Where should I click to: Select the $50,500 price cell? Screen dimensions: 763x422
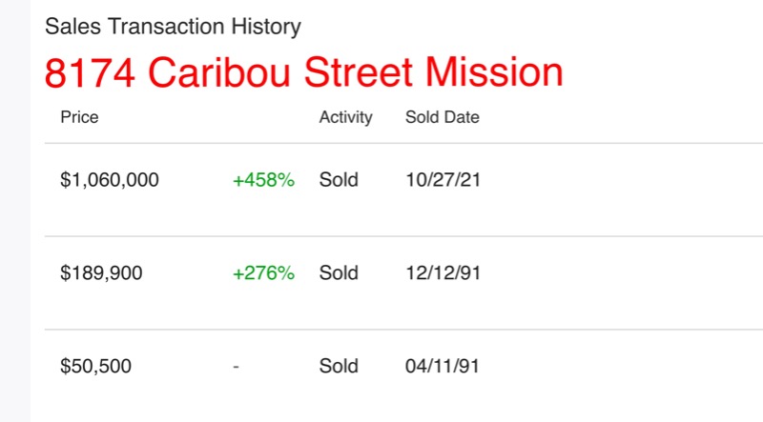[96, 367]
